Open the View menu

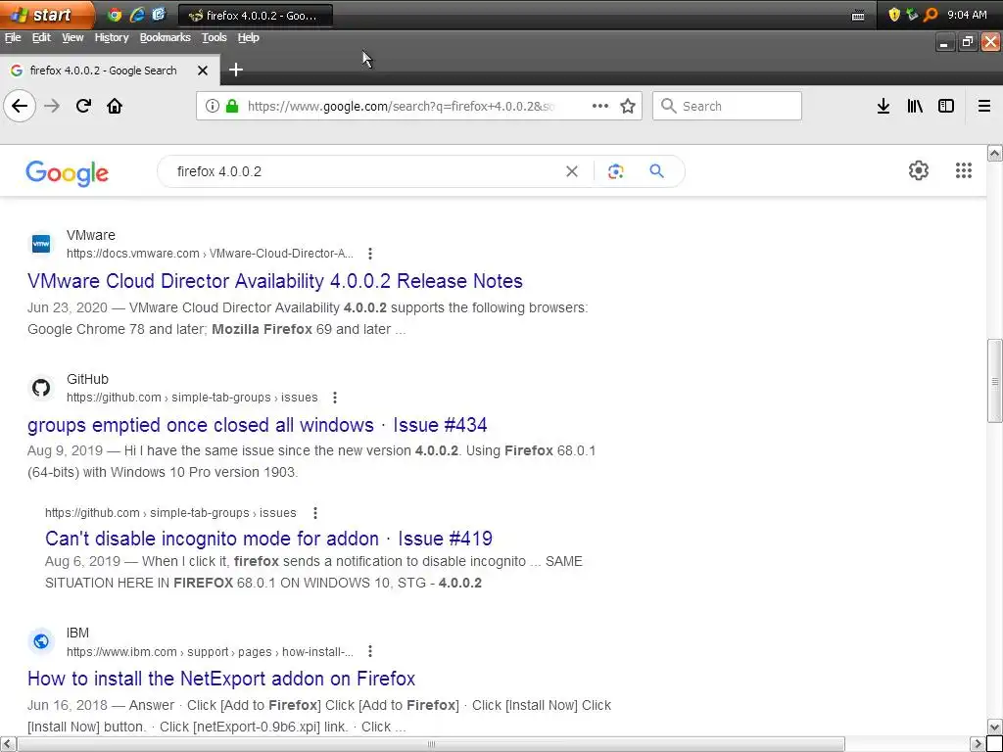click(72, 37)
